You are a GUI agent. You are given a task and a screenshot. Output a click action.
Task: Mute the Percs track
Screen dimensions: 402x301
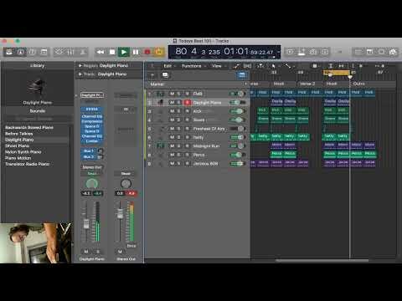[x=173, y=155]
